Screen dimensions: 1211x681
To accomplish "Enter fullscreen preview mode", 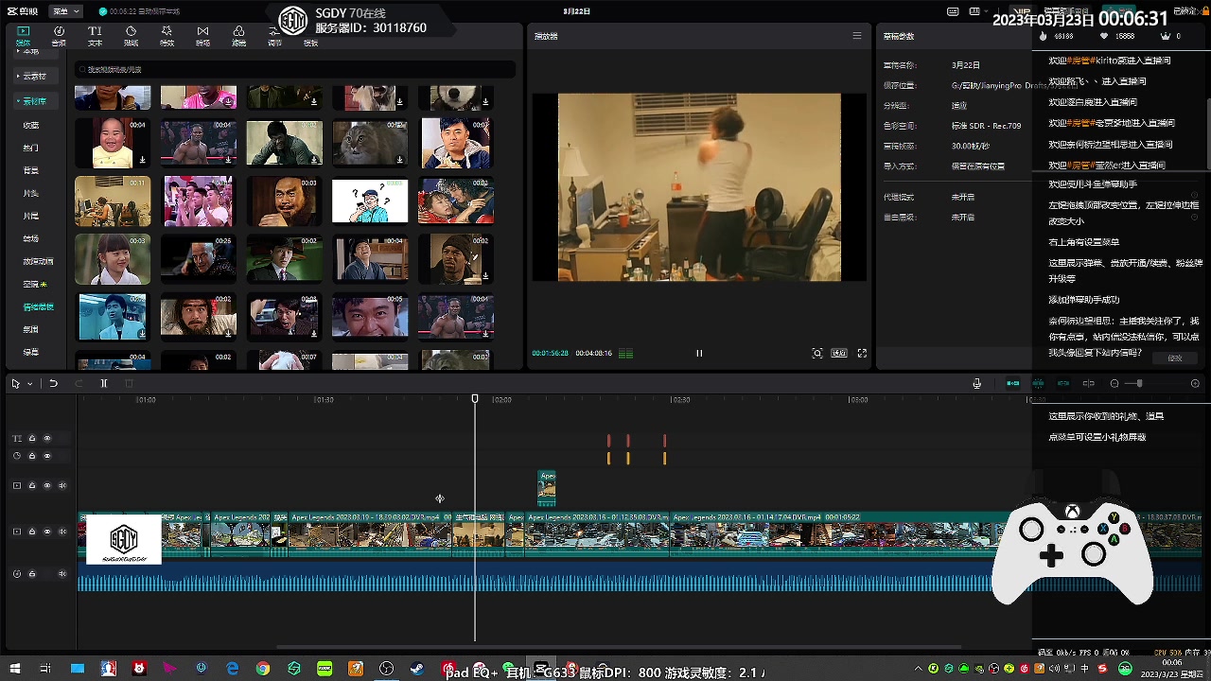I will pos(862,353).
